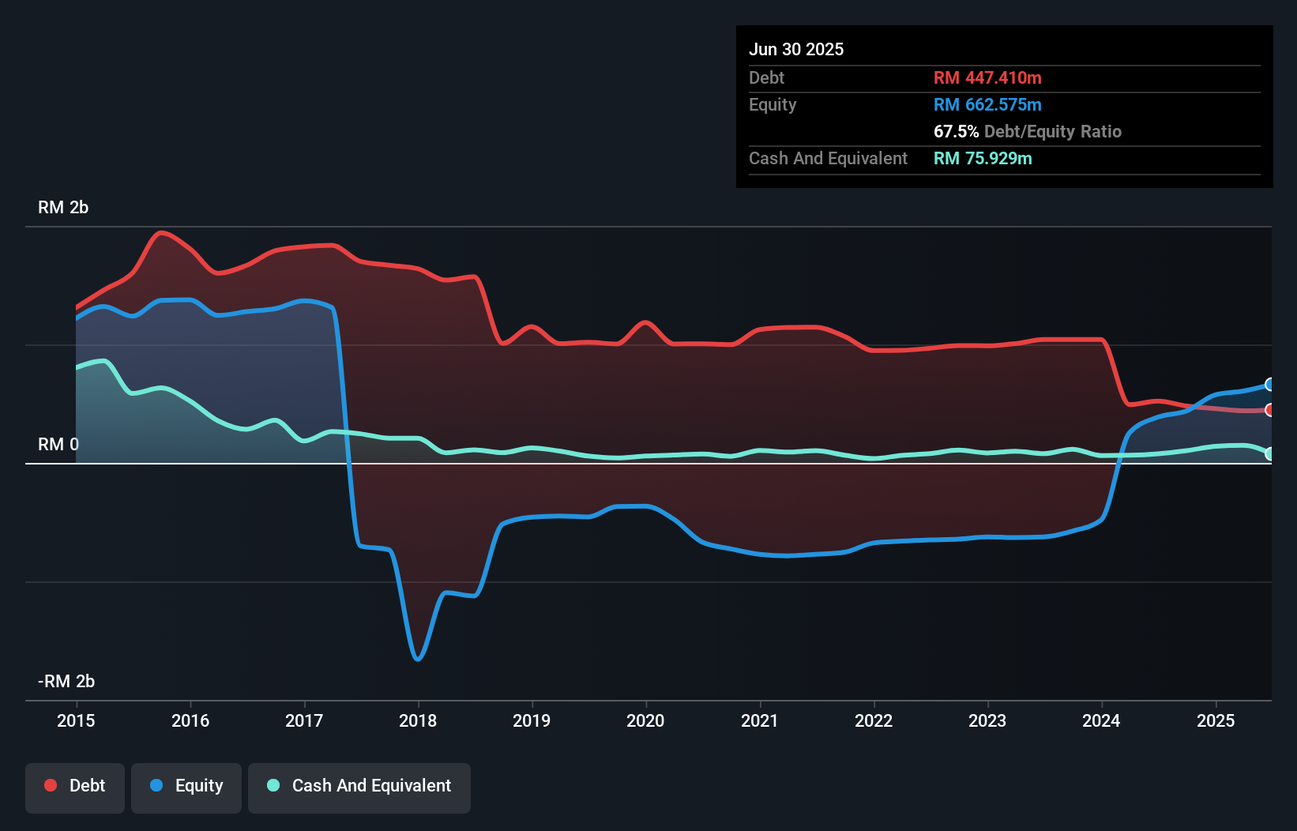Click the RM 0 baseline on the chart
Screen dimensions: 1297x831
click(x=632, y=465)
